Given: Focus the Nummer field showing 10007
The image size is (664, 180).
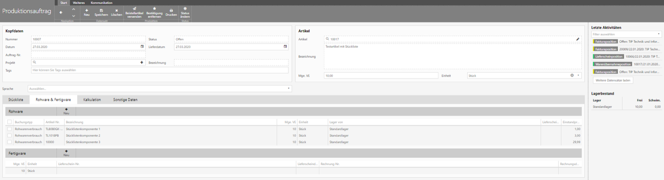Looking at the screenshot, I should coord(88,39).
